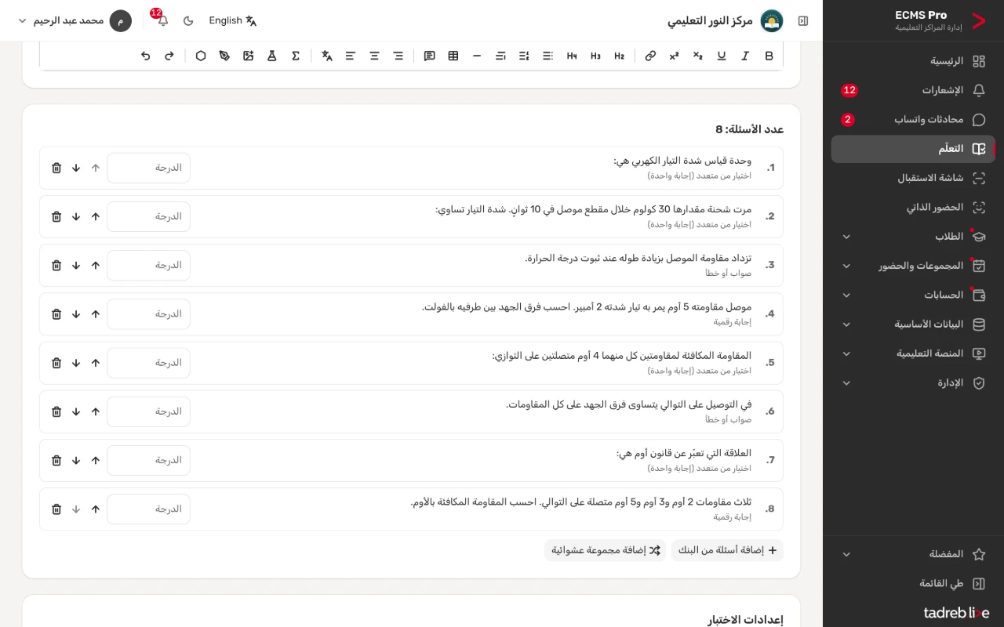Apply superscript formatting
The width and height of the screenshot is (1004, 627).
(674, 56)
